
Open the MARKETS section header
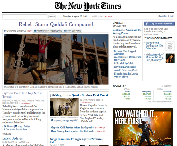(x=119, y=86)
